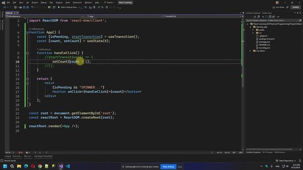Collapse the handleClick function code block
The image size is (303, 170).
(27, 53)
